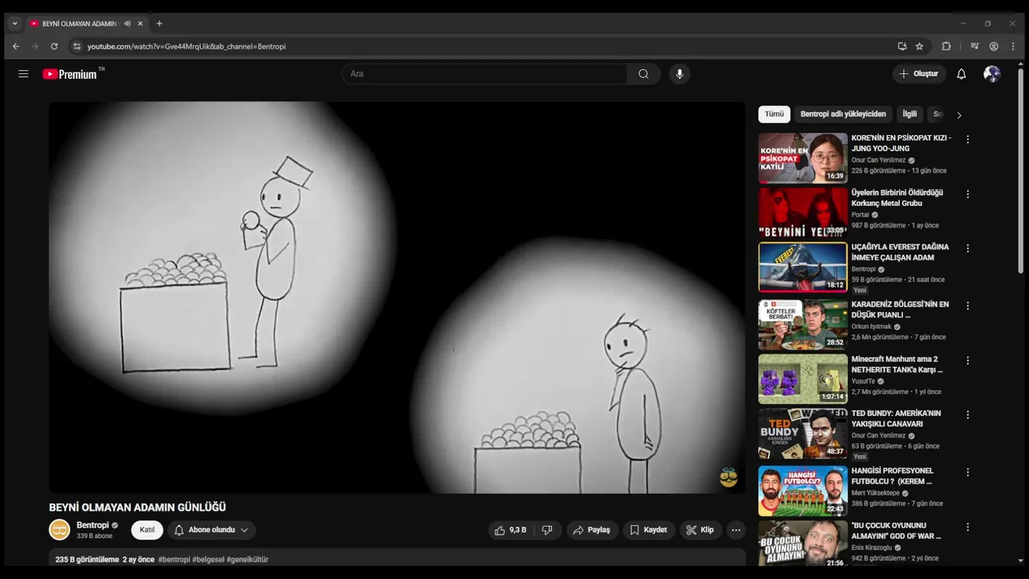Open title UÇAĞIYLA EVEREST DAĞINA İNMEYE ÇALIŞAN ADAM
The height and width of the screenshot is (579, 1029).
pos(900,252)
